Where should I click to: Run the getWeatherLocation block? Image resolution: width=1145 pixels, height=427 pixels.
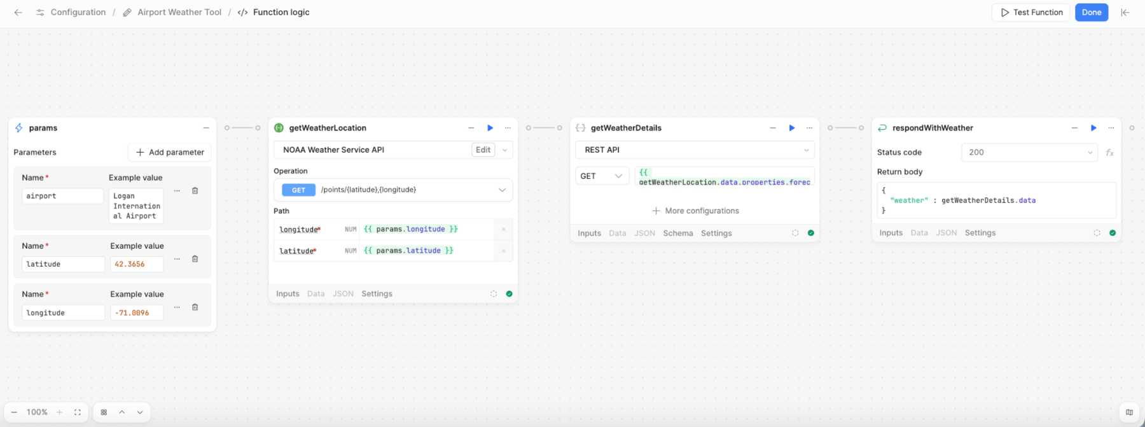[490, 128]
